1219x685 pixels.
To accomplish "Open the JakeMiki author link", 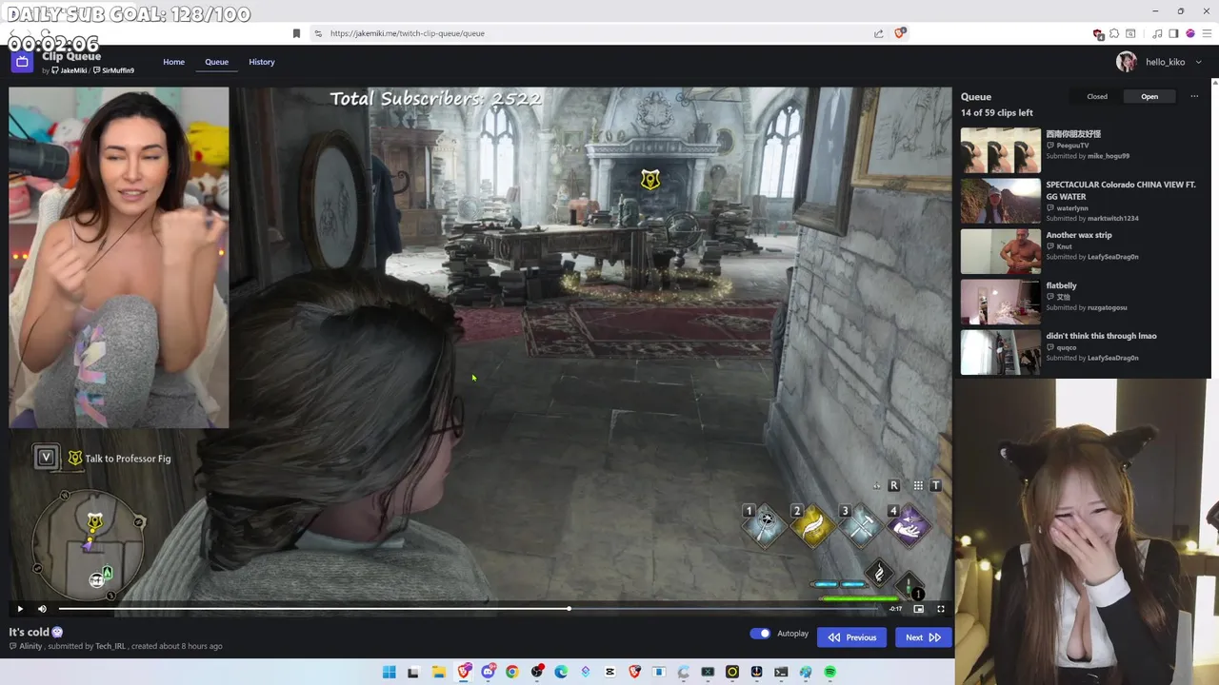I will click(x=70, y=70).
